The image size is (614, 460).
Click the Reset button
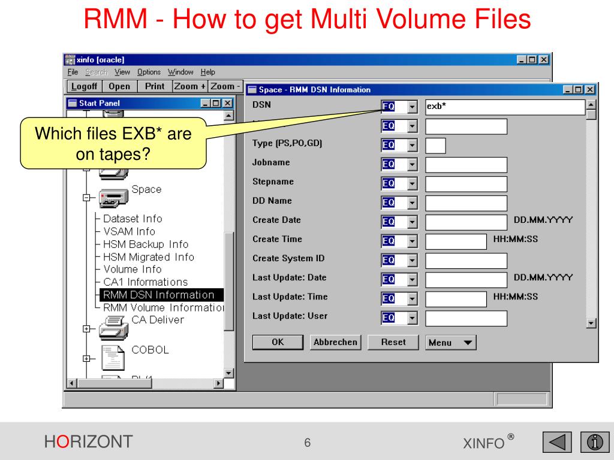393,342
